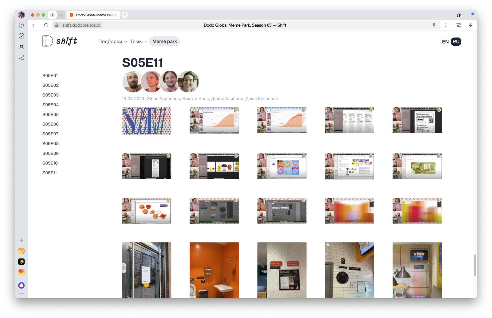Open the tab group chevron dropdown

click(x=61, y=15)
